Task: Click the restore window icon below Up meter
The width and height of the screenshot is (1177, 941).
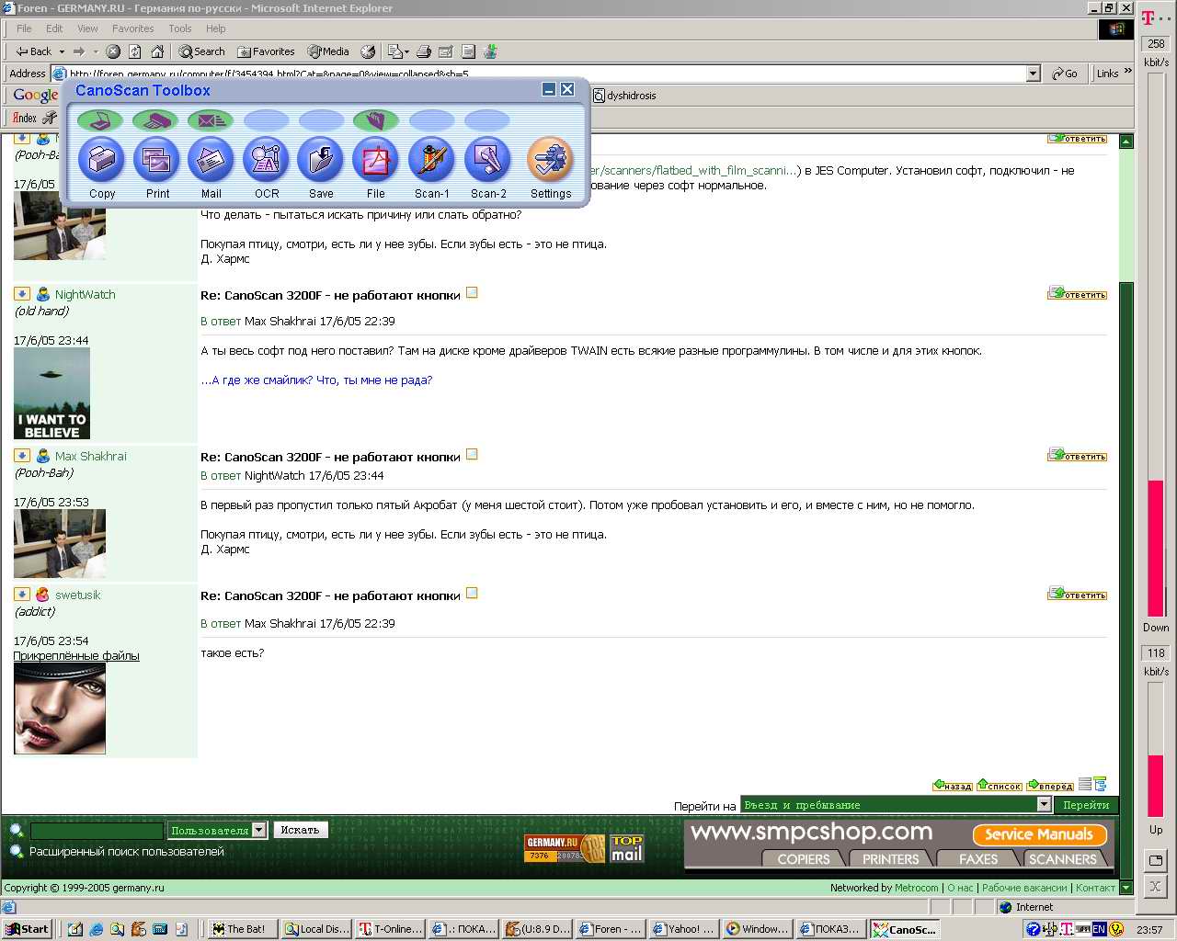Action: [1156, 861]
